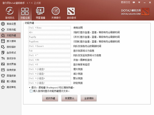154x115 pixels.
Task: Click the 开始一局单机游戏 label
Action: [x=83, y=60]
